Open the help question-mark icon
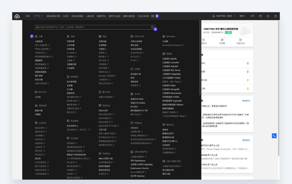The image size is (292, 184). point(276,16)
